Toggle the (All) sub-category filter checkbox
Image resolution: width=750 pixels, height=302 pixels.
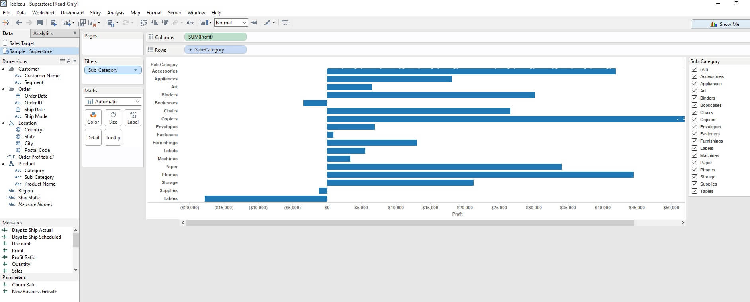[x=695, y=69]
